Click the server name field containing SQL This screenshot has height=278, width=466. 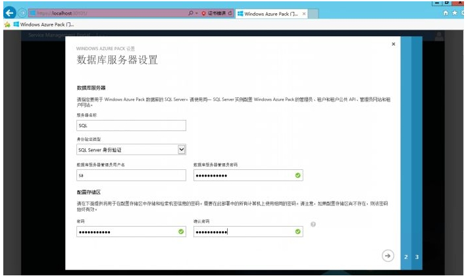(x=131, y=125)
